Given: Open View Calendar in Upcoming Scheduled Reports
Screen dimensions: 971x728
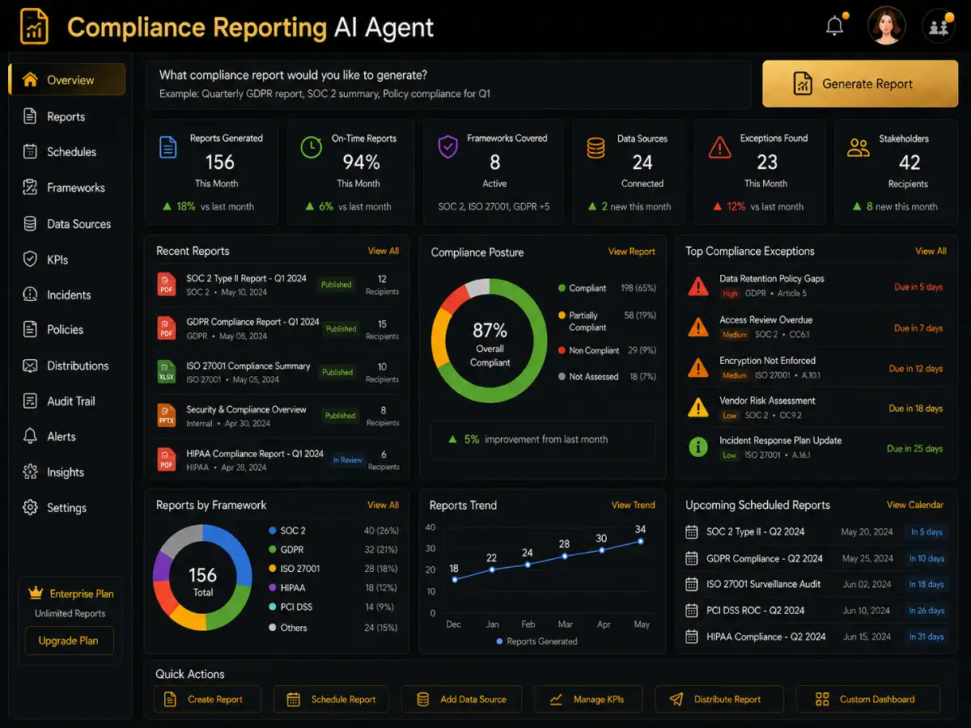Looking at the screenshot, I should point(915,505).
